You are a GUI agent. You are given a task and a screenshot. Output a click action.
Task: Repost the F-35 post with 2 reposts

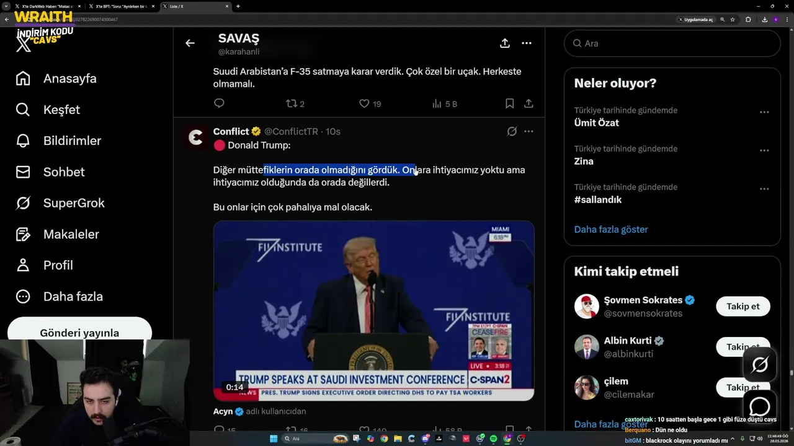(295, 103)
